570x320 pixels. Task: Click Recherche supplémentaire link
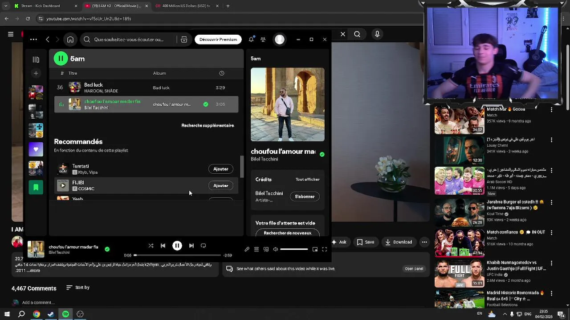coord(208,125)
